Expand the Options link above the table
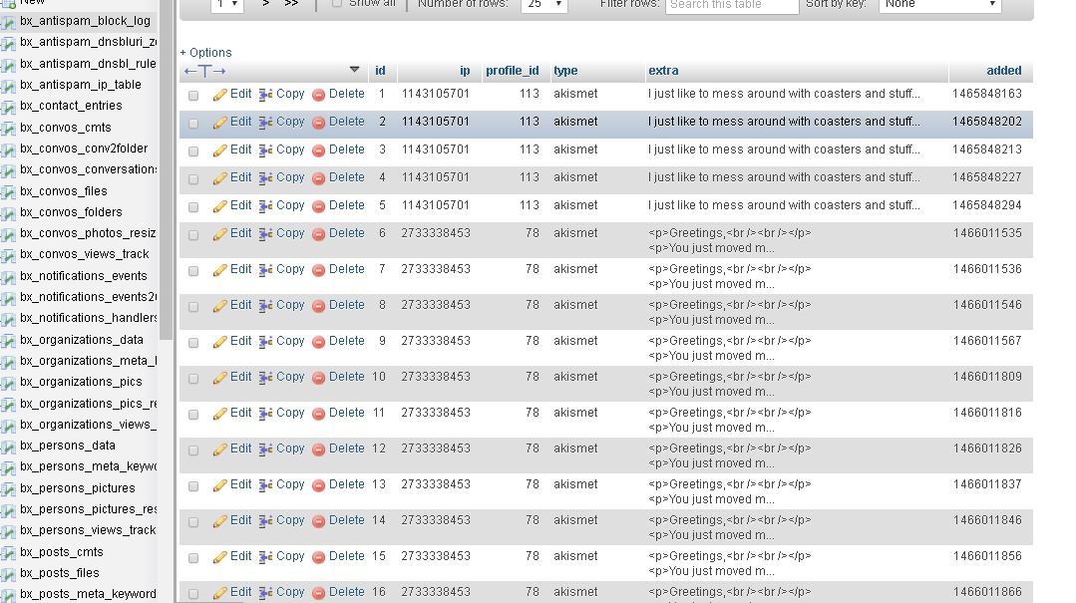Image resolution: width=1076 pixels, height=603 pixels. click(206, 53)
